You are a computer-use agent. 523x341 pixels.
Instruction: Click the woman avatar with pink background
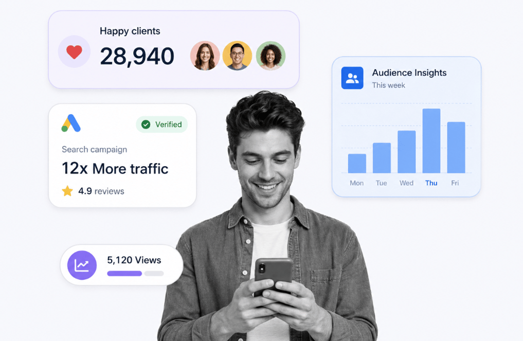pos(205,56)
